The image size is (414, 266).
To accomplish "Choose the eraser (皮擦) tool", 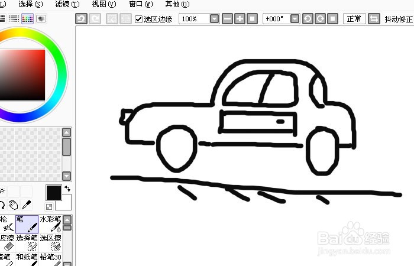I will pyautogui.click(x=7, y=243).
